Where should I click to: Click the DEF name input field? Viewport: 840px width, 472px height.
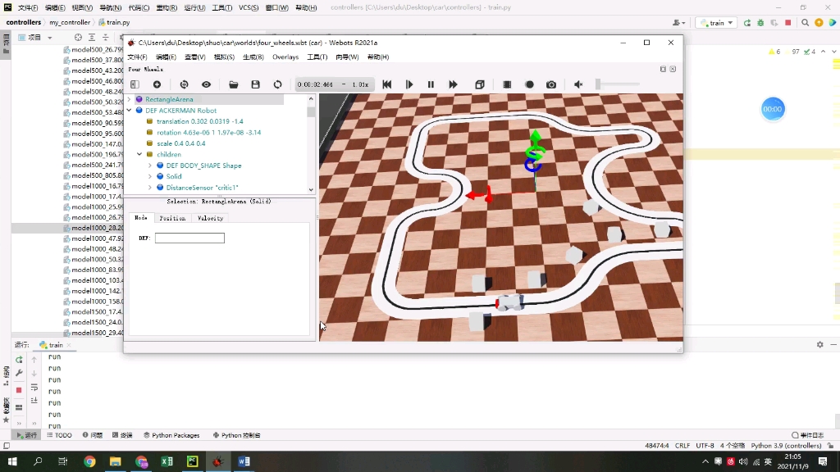point(189,238)
